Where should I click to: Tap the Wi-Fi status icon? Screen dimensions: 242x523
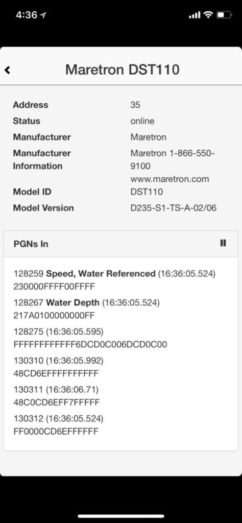(x=208, y=15)
